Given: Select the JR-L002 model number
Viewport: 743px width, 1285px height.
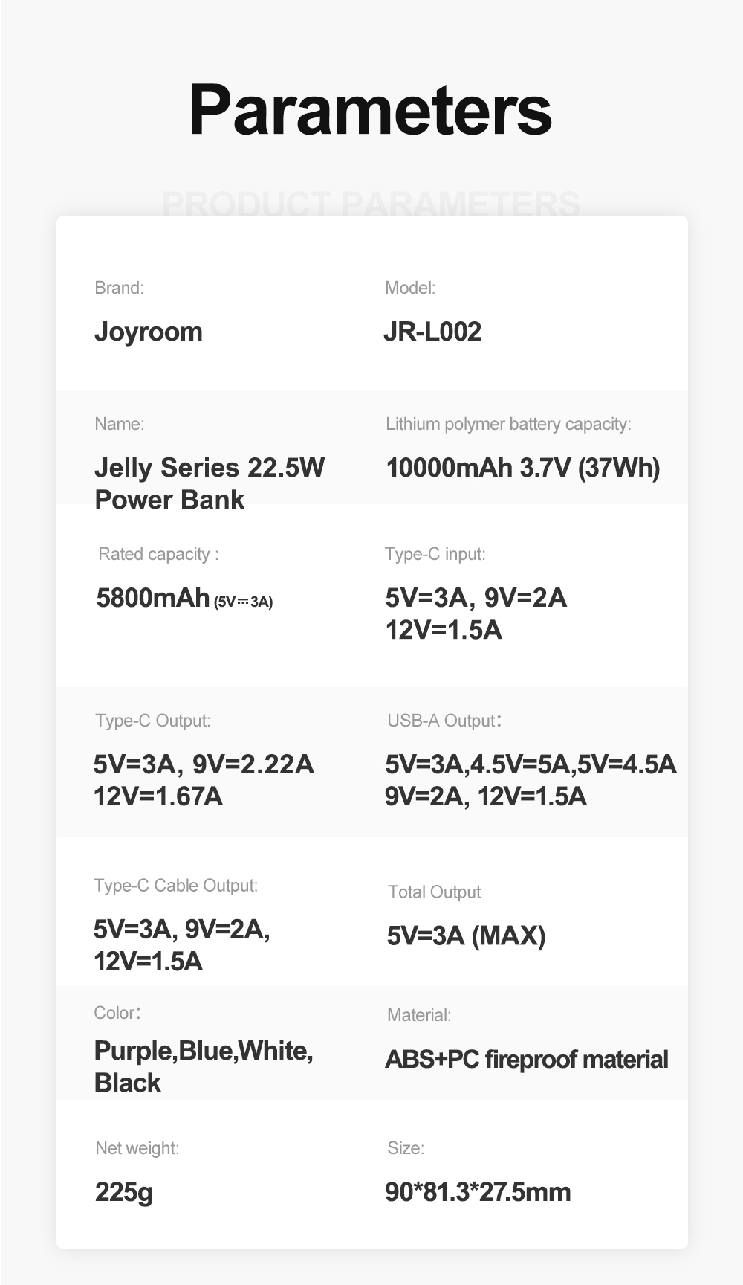Looking at the screenshot, I should click(432, 332).
